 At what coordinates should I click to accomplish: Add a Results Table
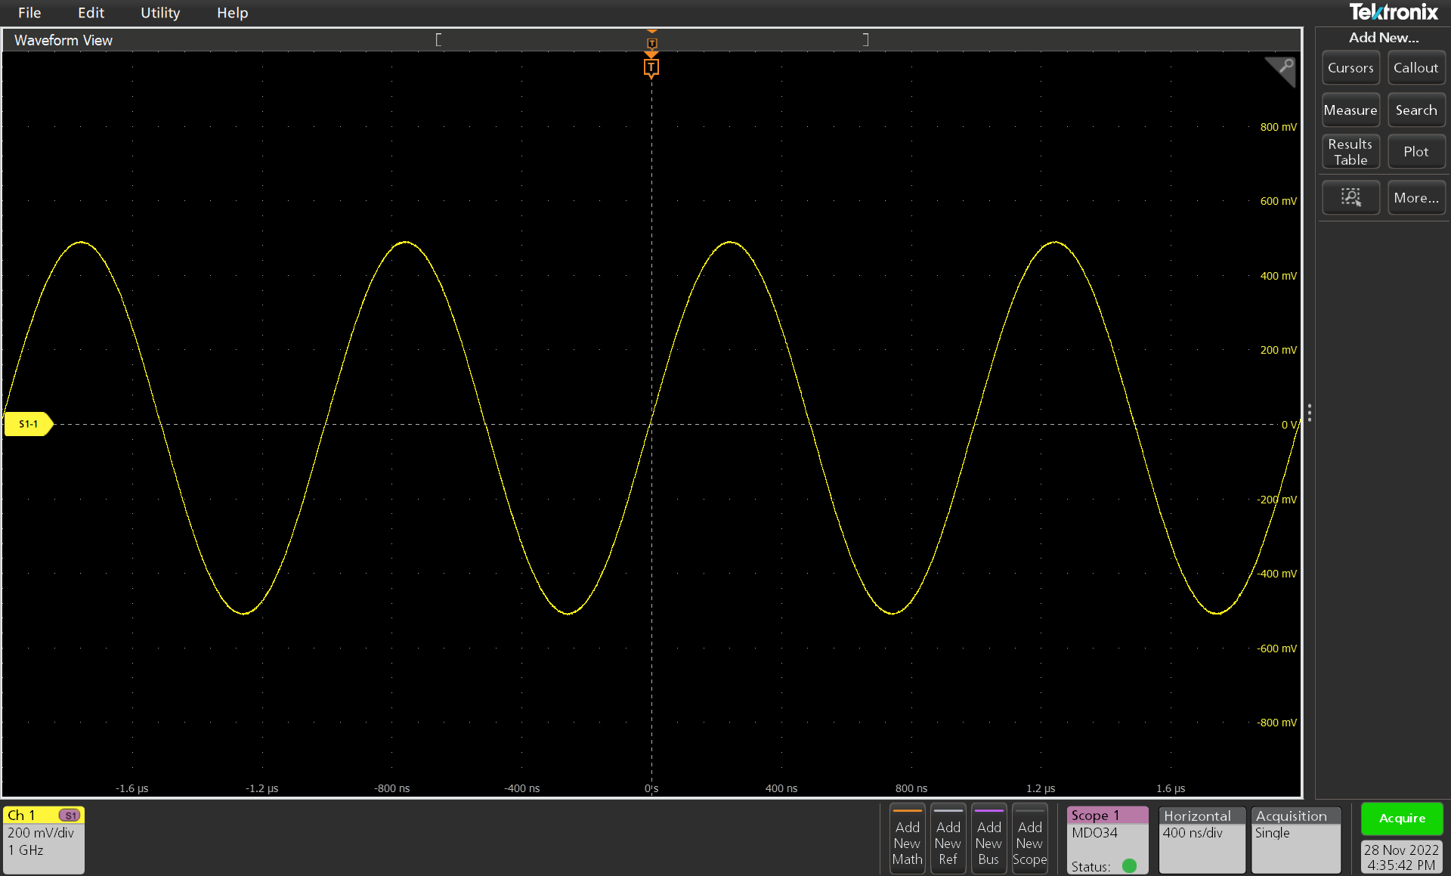(x=1350, y=152)
